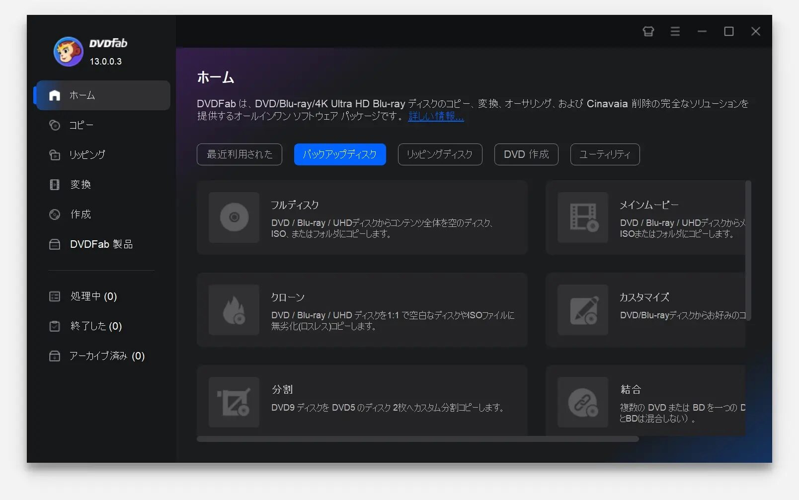Click the horizontal scrollbar at bottom
The width and height of the screenshot is (799, 500).
tap(417, 439)
